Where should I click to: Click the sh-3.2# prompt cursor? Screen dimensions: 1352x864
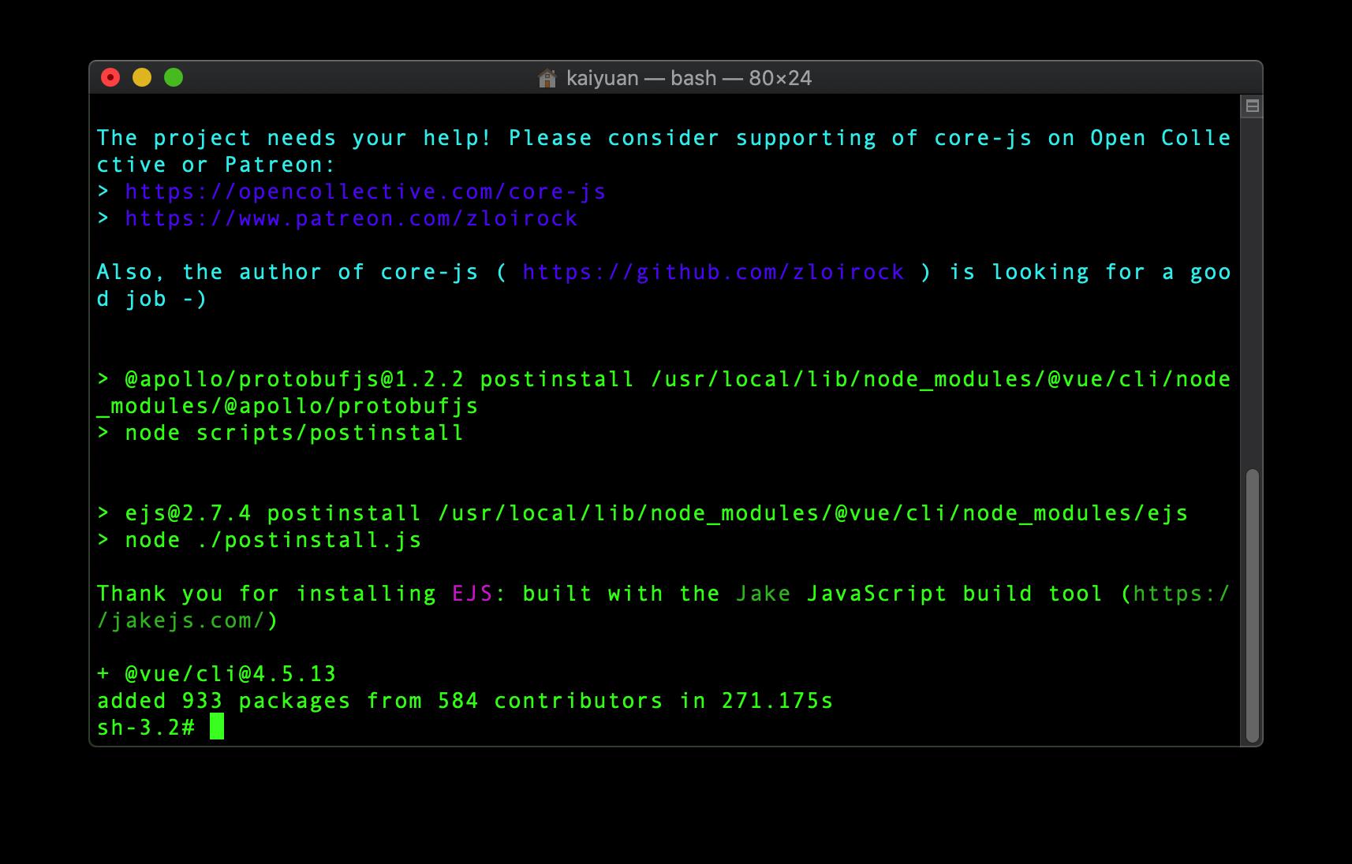click(x=217, y=727)
